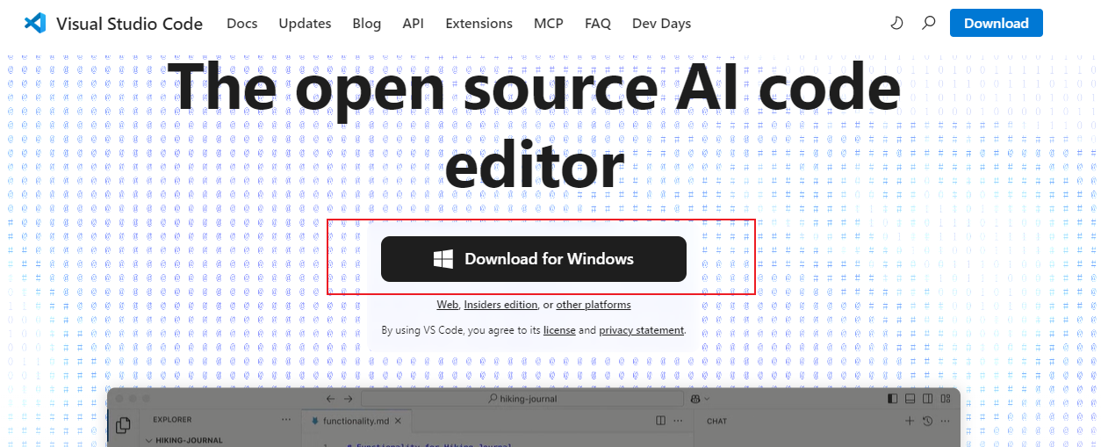Collapse the HIKING-JOURNAL folder tree

pyautogui.click(x=149, y=440)
